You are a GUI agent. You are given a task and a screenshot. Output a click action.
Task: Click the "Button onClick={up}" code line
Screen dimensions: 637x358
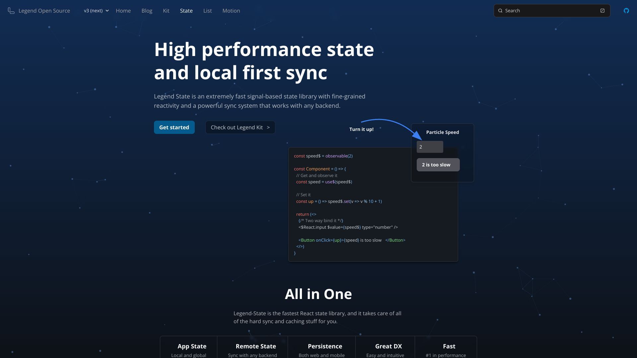point(352,240)
